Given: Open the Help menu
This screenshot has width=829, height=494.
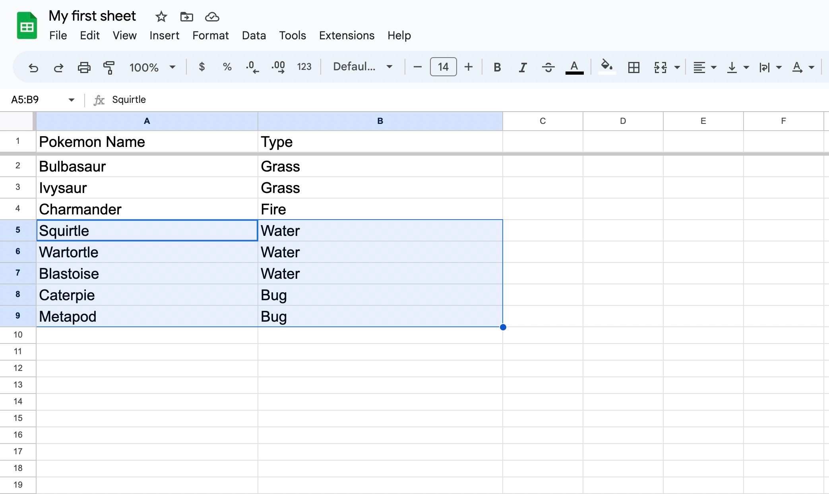Looking at the screenshot, I should pyautogui.click(x=399, y=35).
